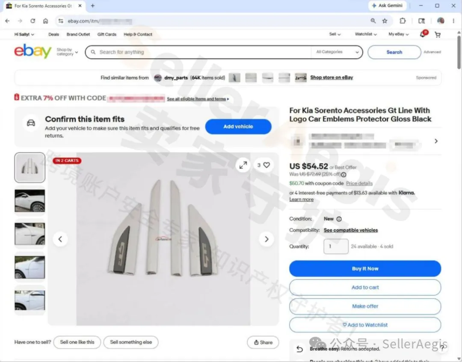Click Add to Watchlist button
This screenshot has width=462, height=362.
coord(365,325)
